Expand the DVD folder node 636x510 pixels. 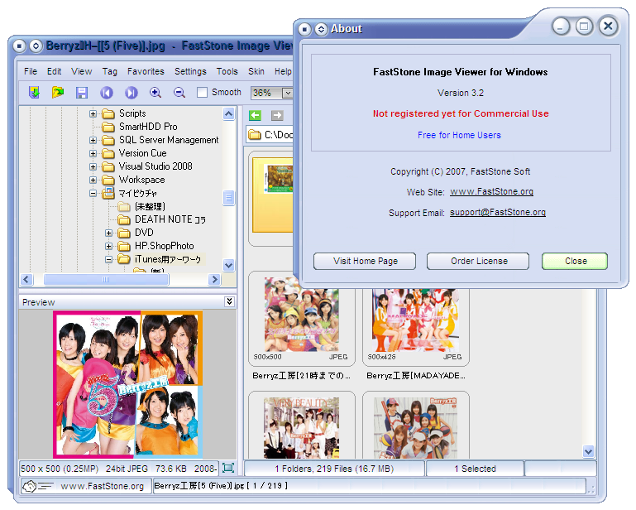108,233
